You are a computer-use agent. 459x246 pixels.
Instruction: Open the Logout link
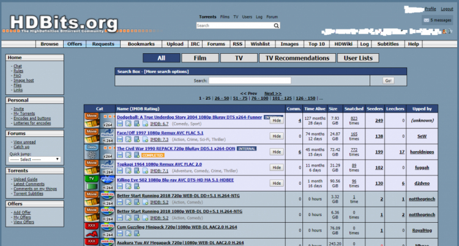447,9
